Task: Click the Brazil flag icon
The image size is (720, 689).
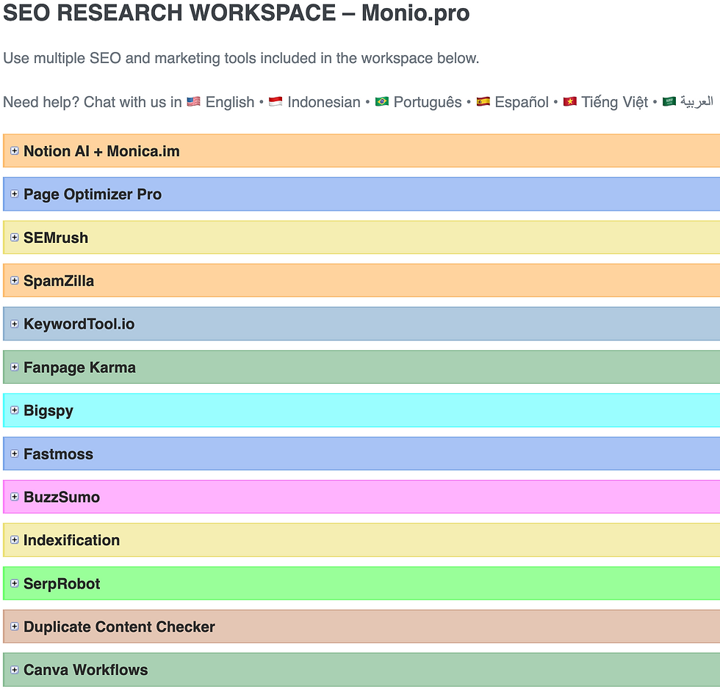Action: [x=381, y=101]
